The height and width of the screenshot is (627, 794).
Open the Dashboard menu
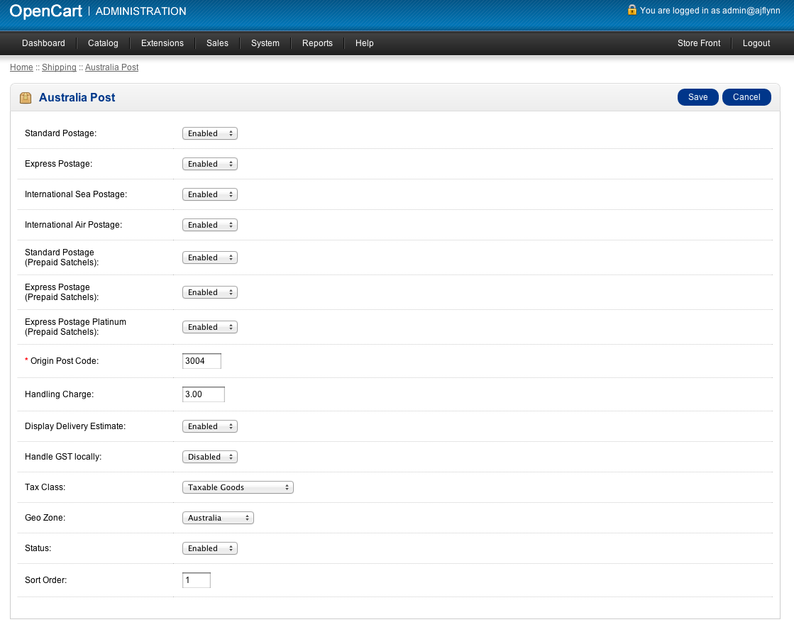(43, 43)
